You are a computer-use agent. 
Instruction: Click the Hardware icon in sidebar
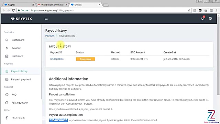click(7, 56)
